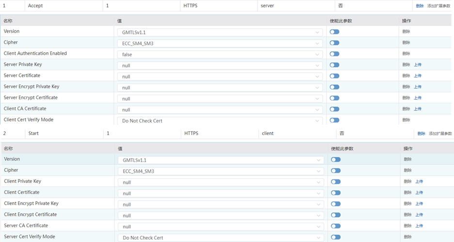The width and height of the screenshot is (454, 242).
Task: Click 上传 for Client Encrypt Private Key
Action: pyautogui.click(x=419, y=204)
